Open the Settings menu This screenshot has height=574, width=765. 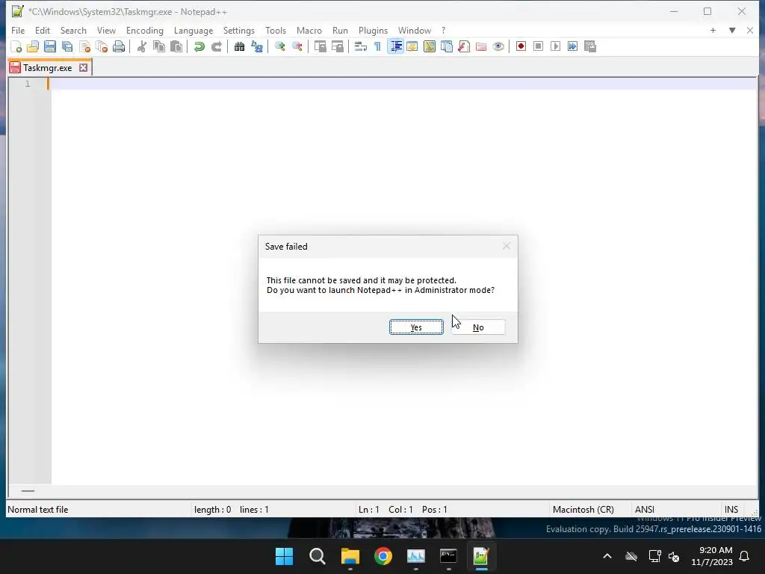[238, 30]
